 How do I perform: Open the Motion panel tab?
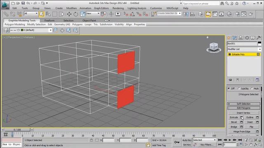(247, 38)
